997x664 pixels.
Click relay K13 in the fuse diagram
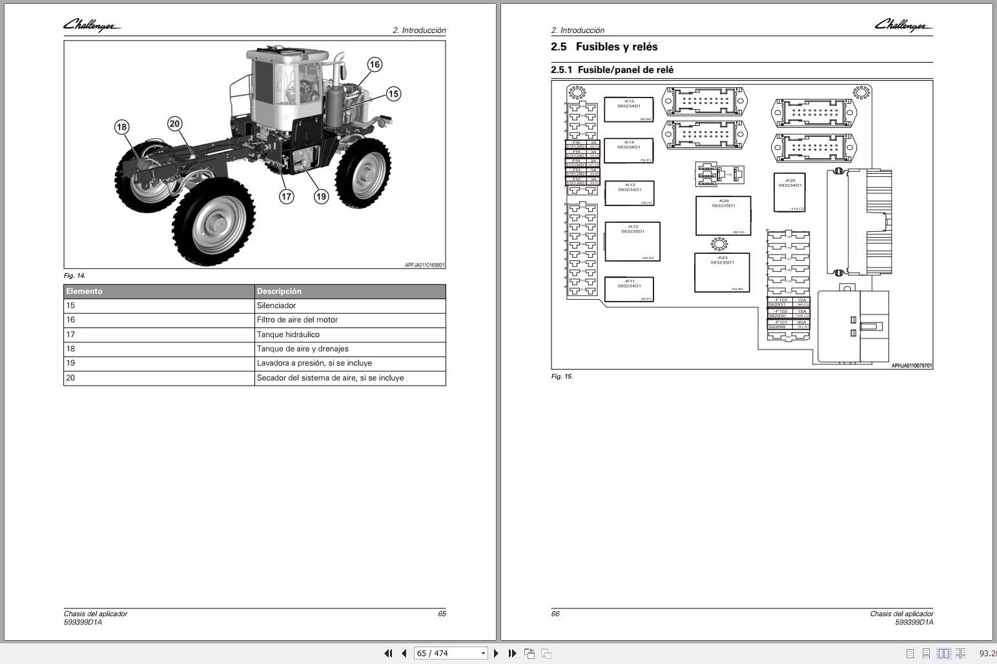tap(630, 193)
